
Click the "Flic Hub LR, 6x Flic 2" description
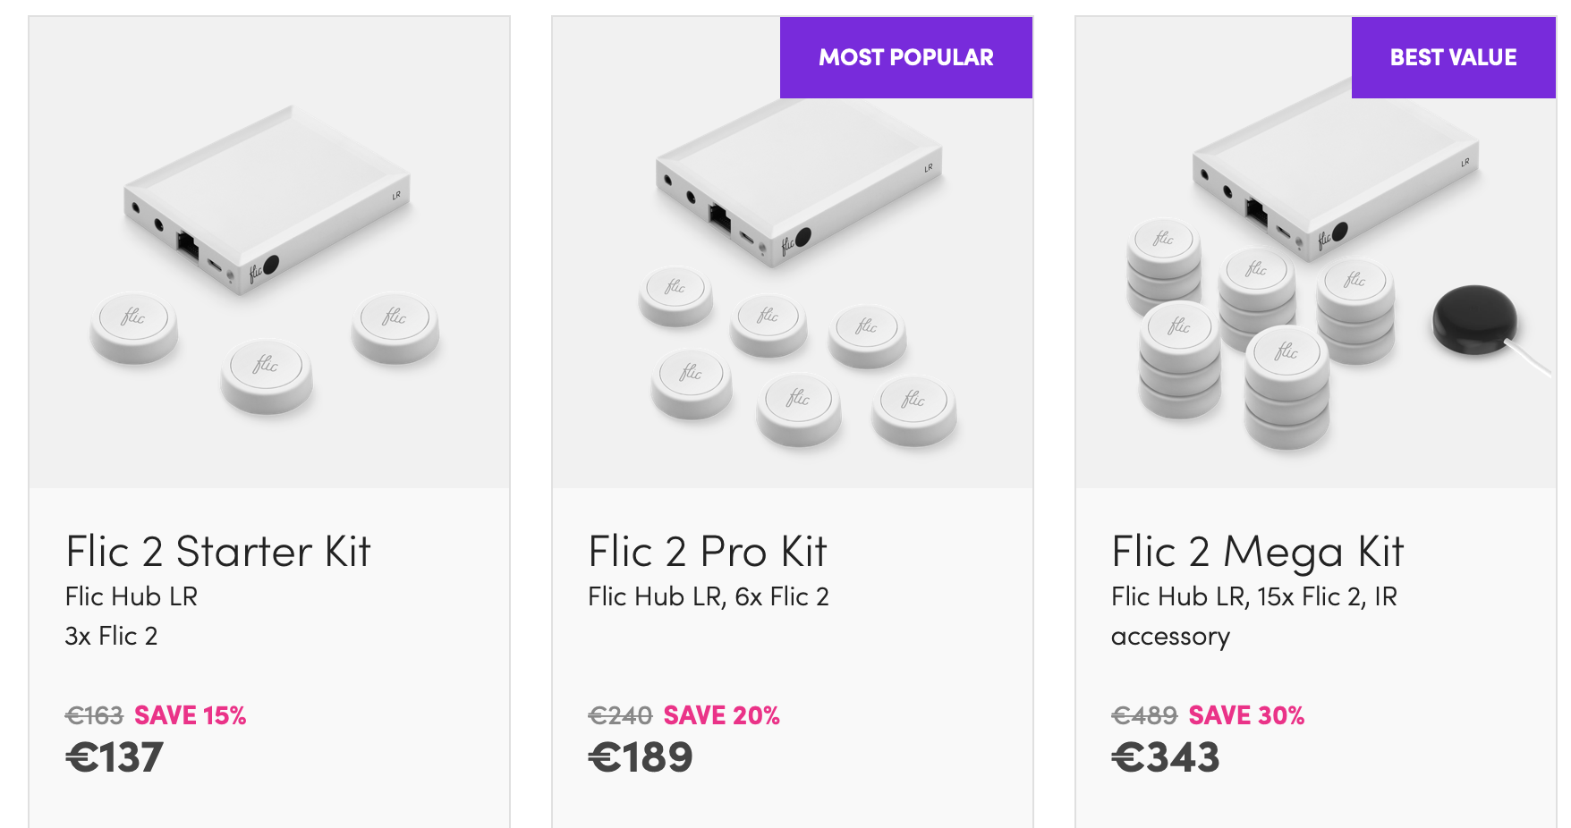708,596
